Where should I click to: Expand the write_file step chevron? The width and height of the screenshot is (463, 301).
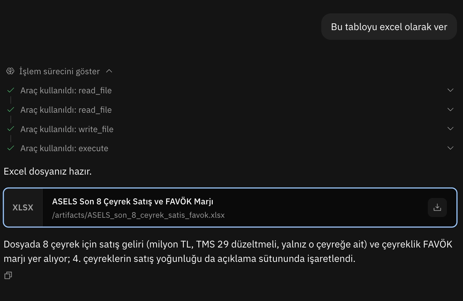coord(450,129)
